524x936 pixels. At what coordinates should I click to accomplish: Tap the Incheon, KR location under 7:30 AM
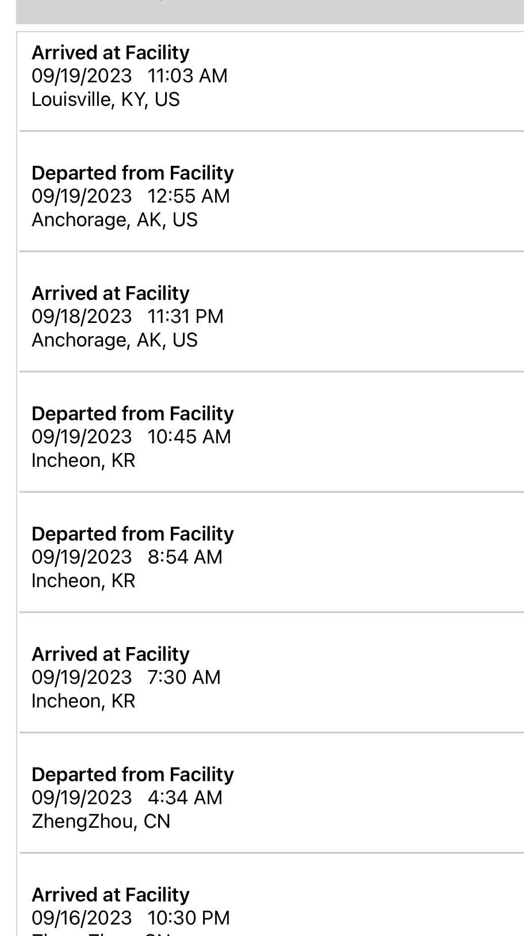83,701
